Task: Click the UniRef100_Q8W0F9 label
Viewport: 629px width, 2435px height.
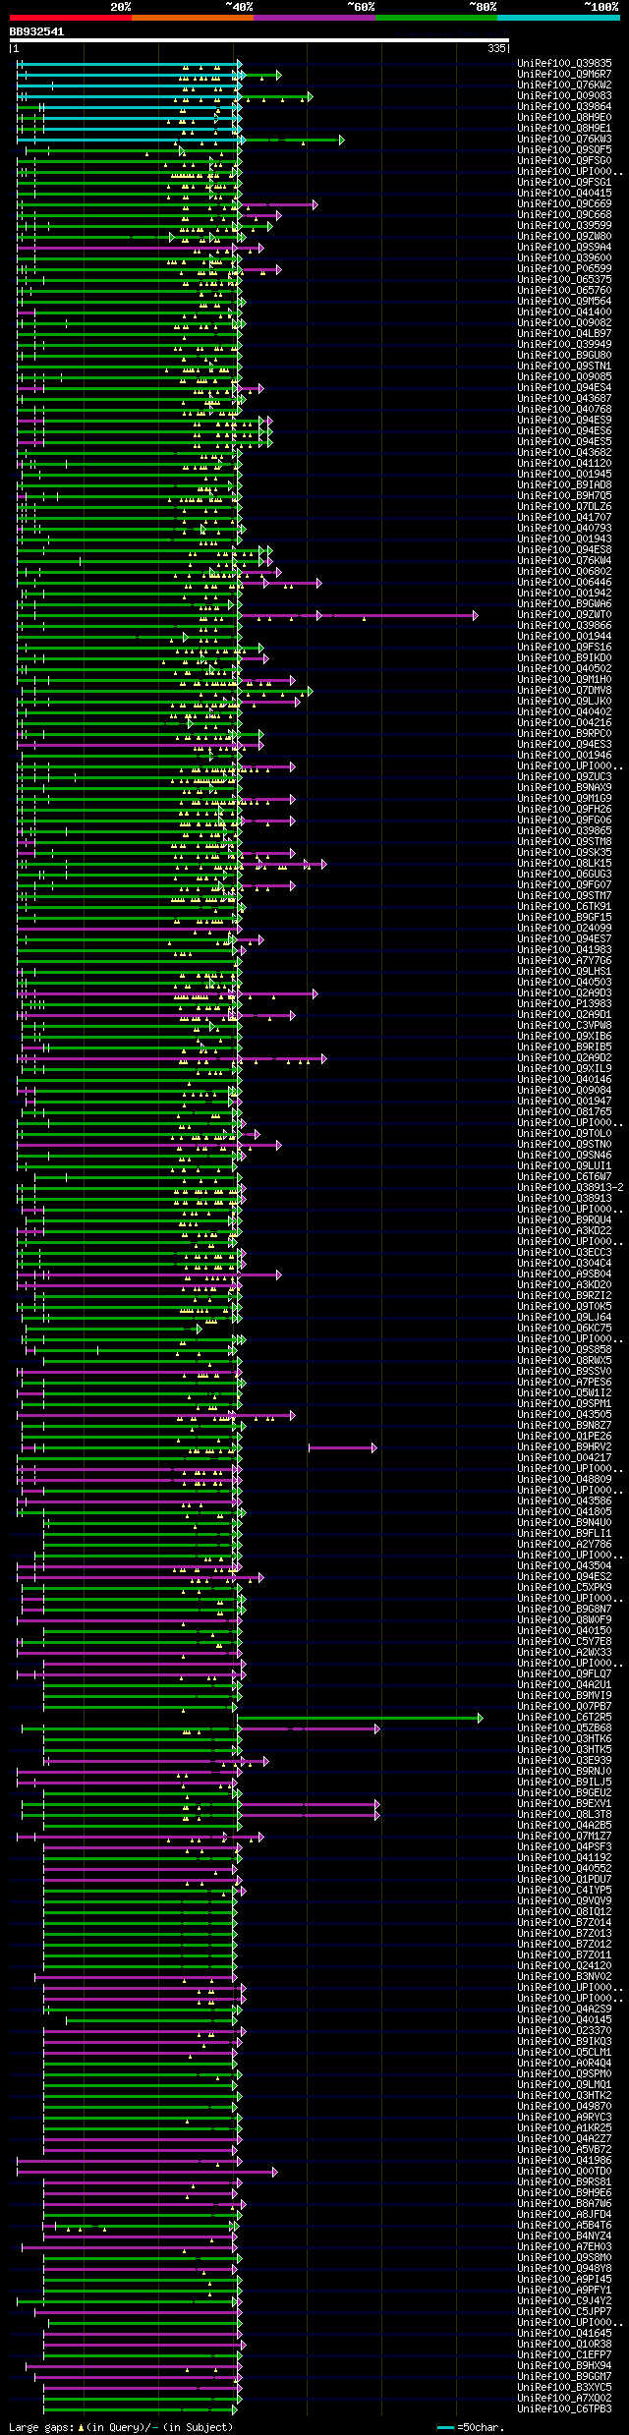Action: (x=564, y=1620)
